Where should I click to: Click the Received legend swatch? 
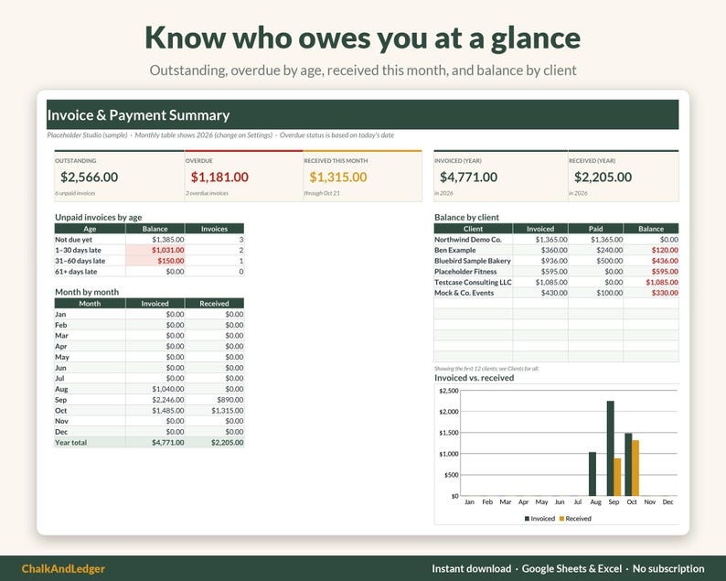click(561, 519)
